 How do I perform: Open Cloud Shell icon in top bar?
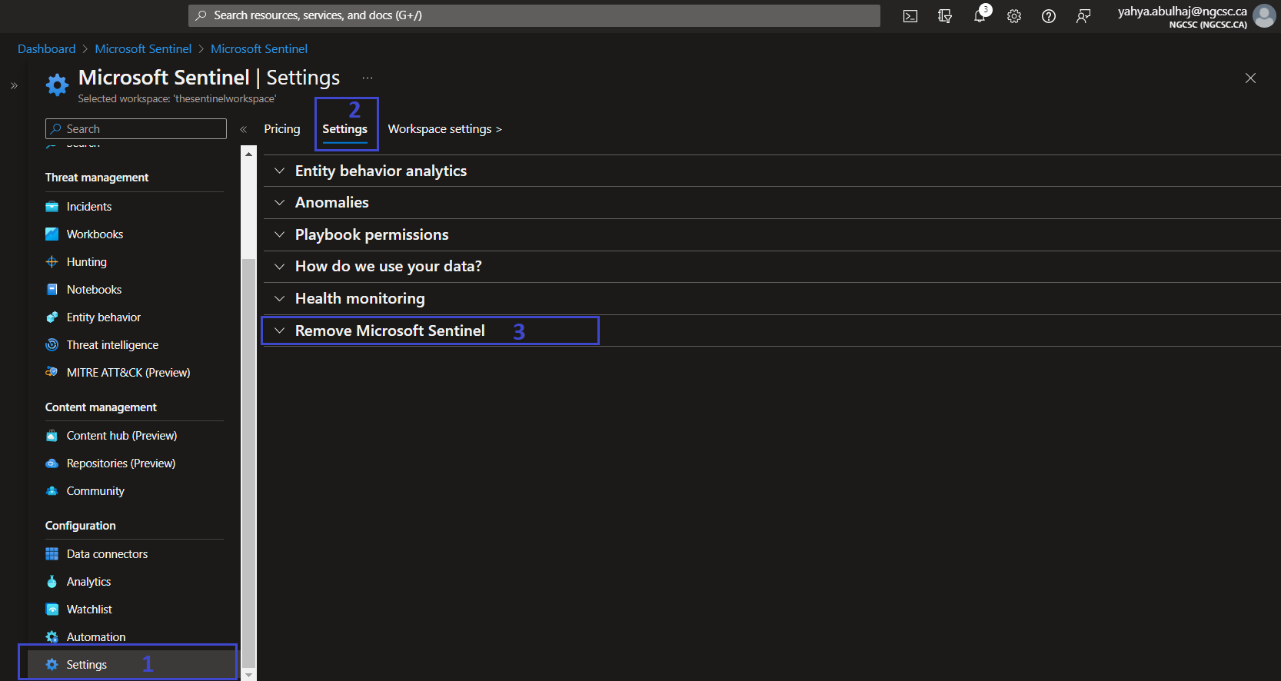coord(910,16)
